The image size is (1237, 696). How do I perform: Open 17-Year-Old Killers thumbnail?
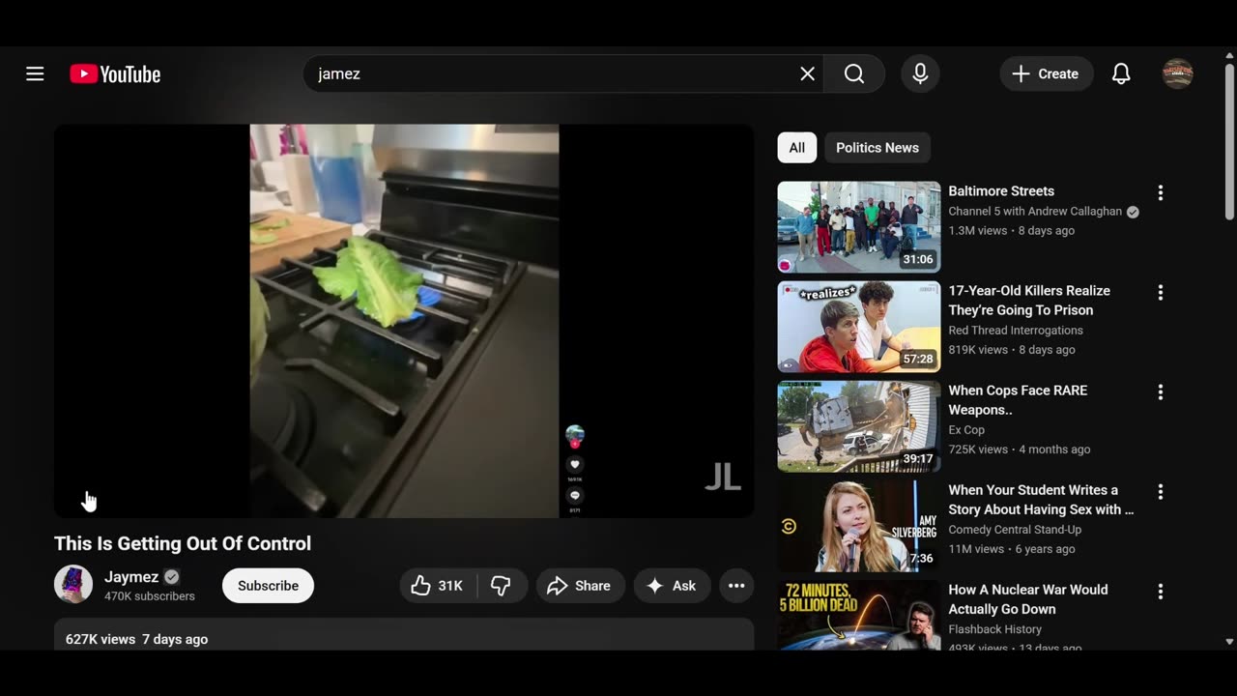tap(859, 327)
